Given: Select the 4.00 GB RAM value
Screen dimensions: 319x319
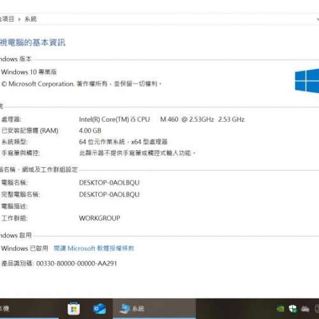Looking at the screenshot, I should click(x=90, y=131).
